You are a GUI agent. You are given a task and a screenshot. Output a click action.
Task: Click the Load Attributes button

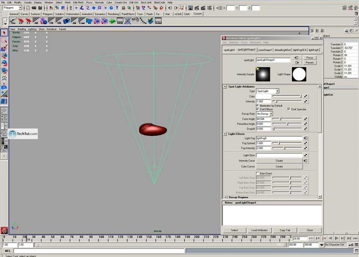259,230
